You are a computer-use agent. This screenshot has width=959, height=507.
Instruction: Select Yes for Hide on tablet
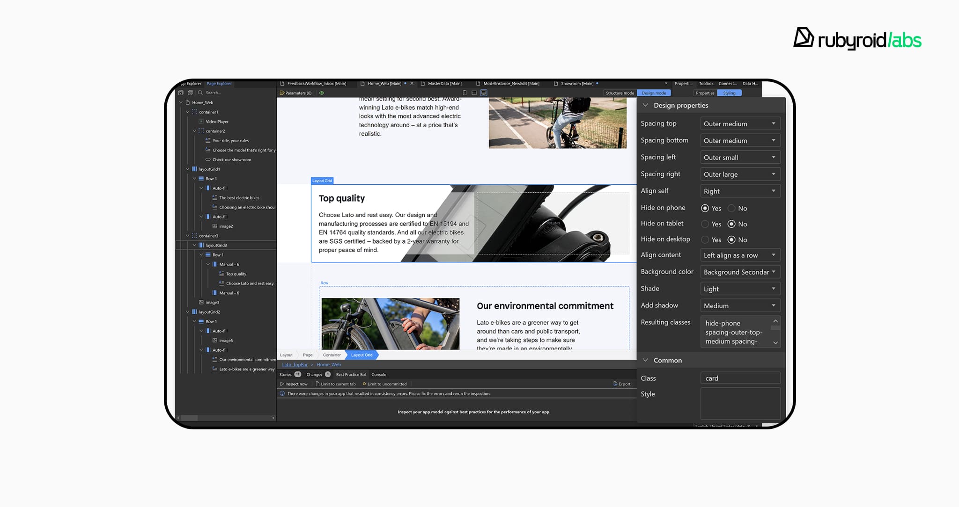[705, 224]
